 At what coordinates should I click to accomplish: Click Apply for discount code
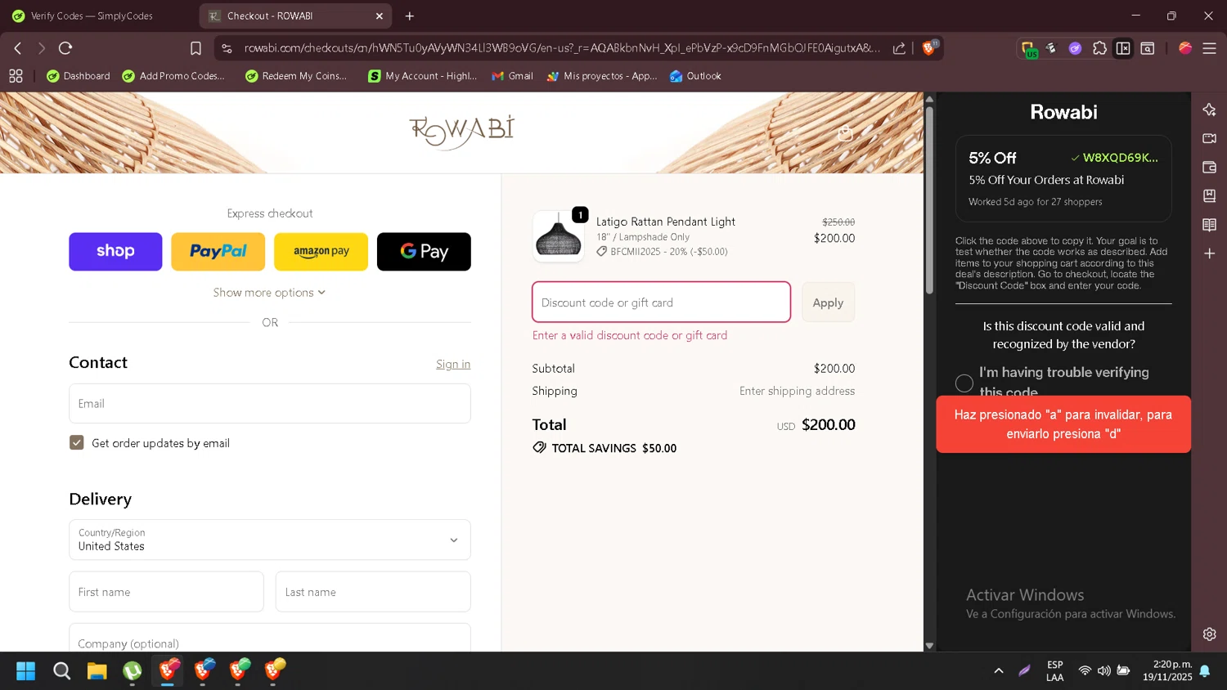click(828, 302)
